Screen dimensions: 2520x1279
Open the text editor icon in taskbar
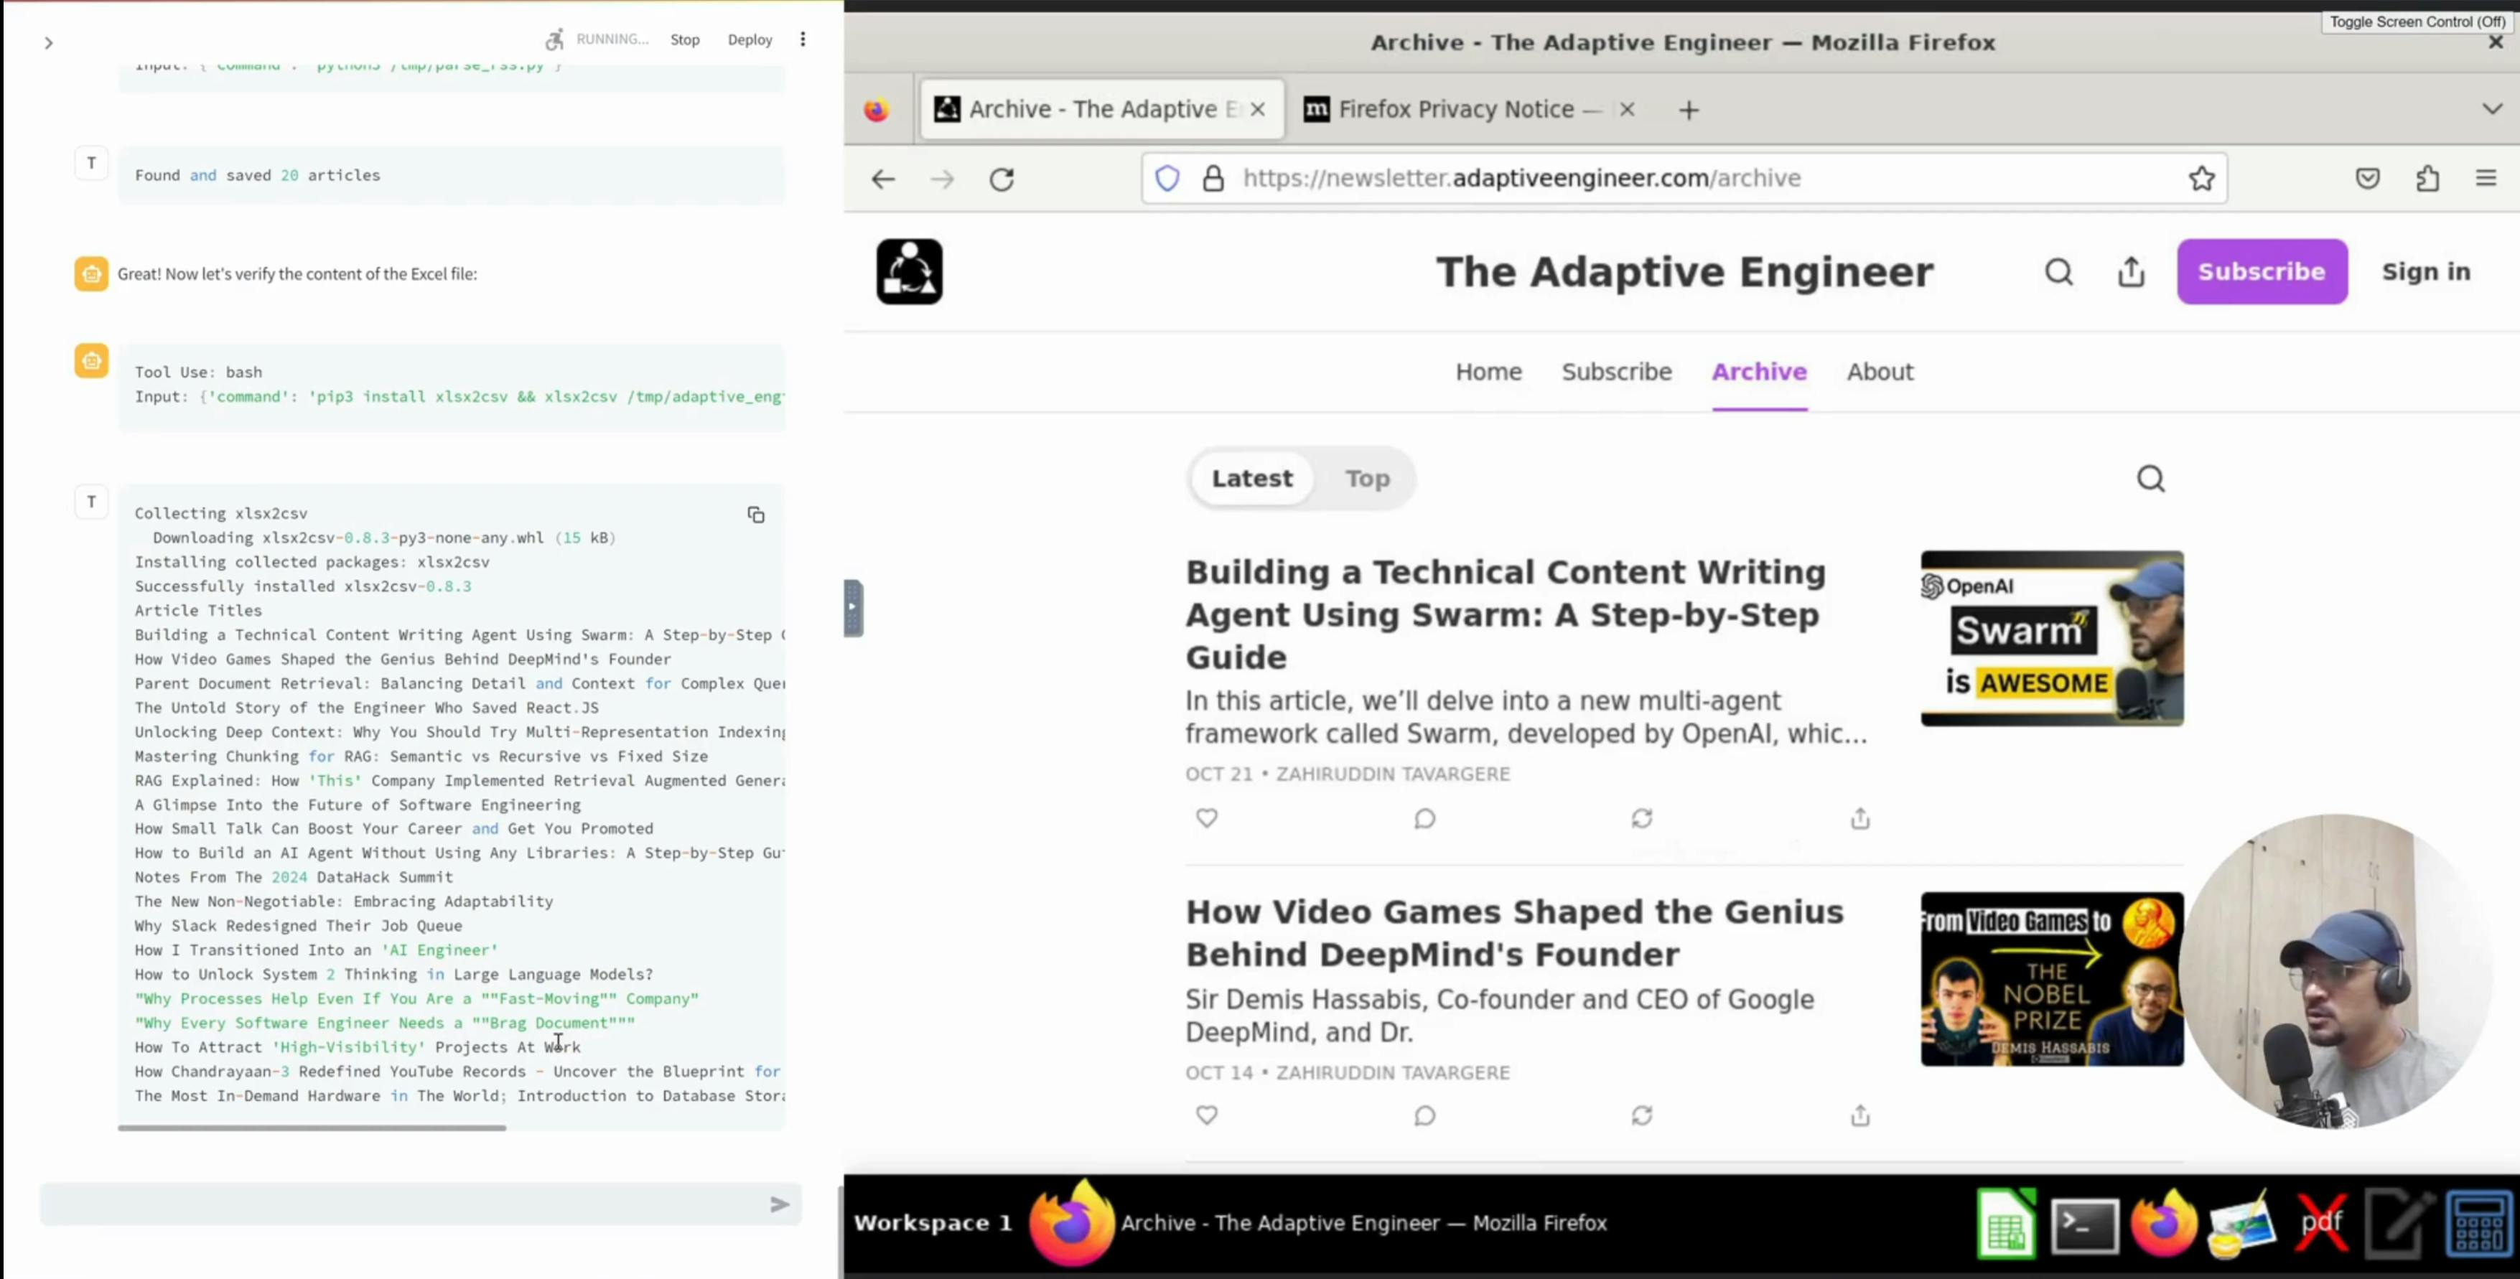click(2398, 1223)
